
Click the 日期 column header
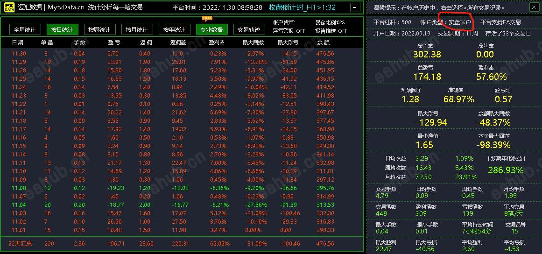coord(18,43)
